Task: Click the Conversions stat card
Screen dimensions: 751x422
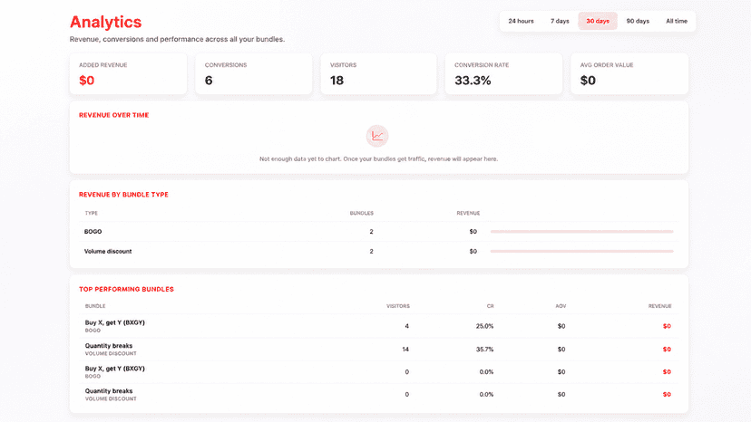Action: (x=253, y=73)
